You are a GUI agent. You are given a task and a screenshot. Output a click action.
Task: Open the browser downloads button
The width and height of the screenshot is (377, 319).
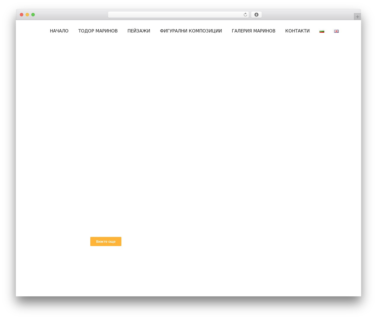256,15
